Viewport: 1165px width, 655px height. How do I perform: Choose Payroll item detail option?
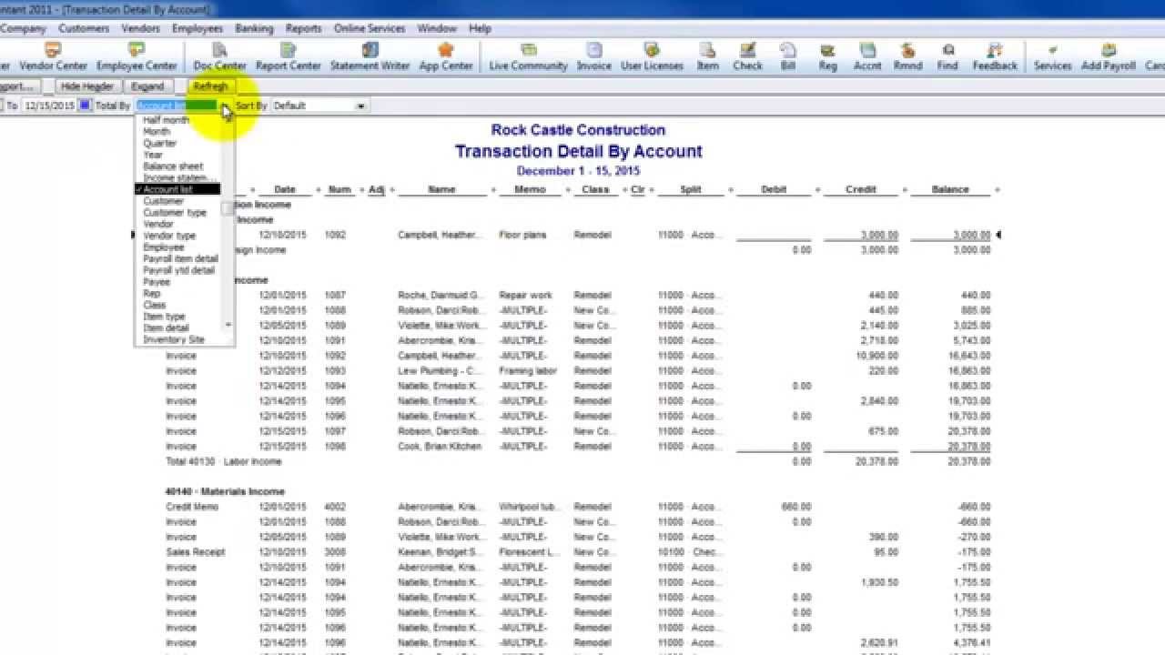coord(180,258)
